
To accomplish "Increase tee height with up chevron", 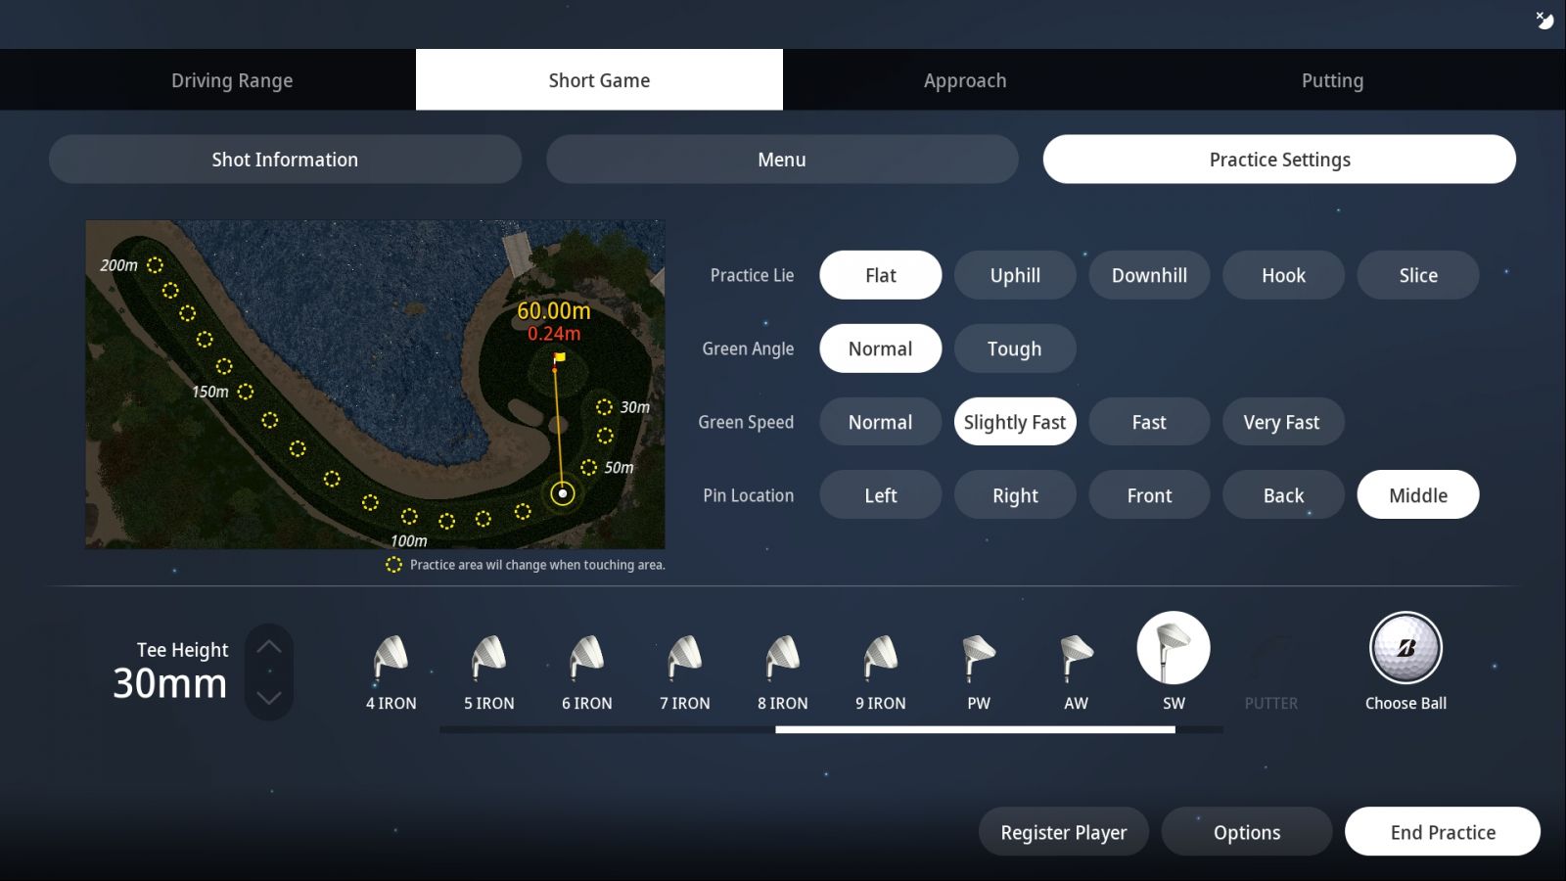I will tap(269, 647).
